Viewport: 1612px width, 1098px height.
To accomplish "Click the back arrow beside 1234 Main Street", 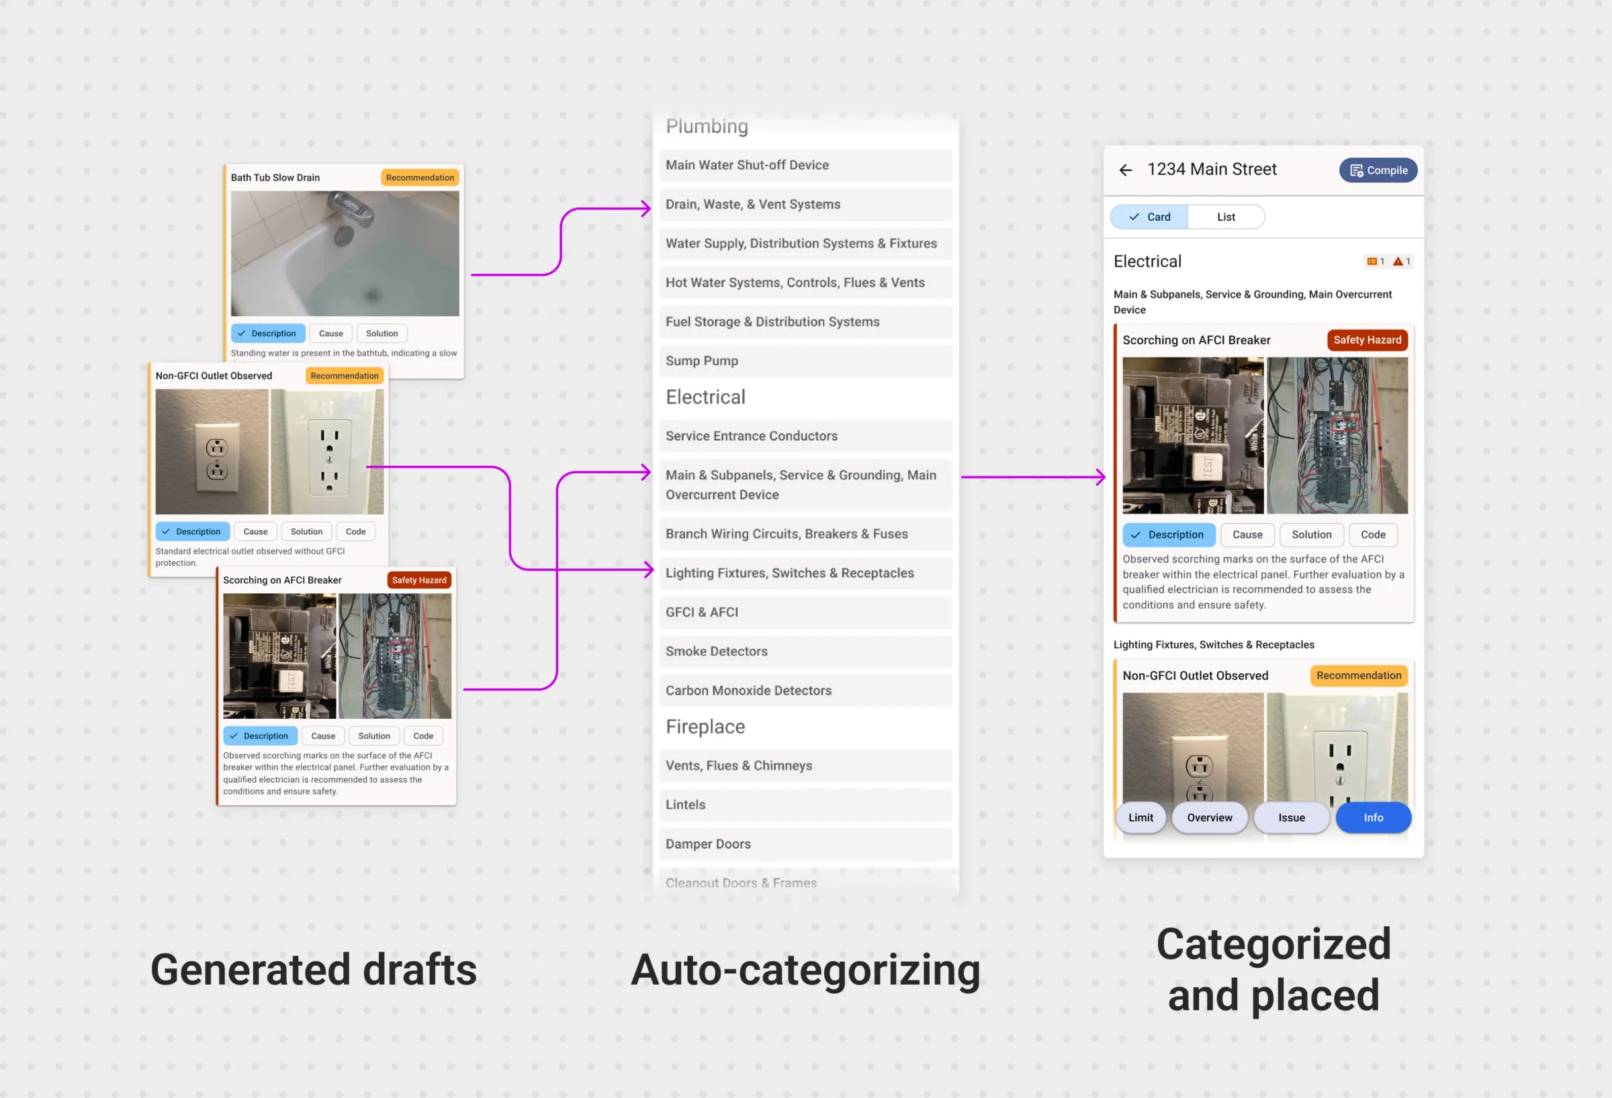I will tap(1125, 170).
